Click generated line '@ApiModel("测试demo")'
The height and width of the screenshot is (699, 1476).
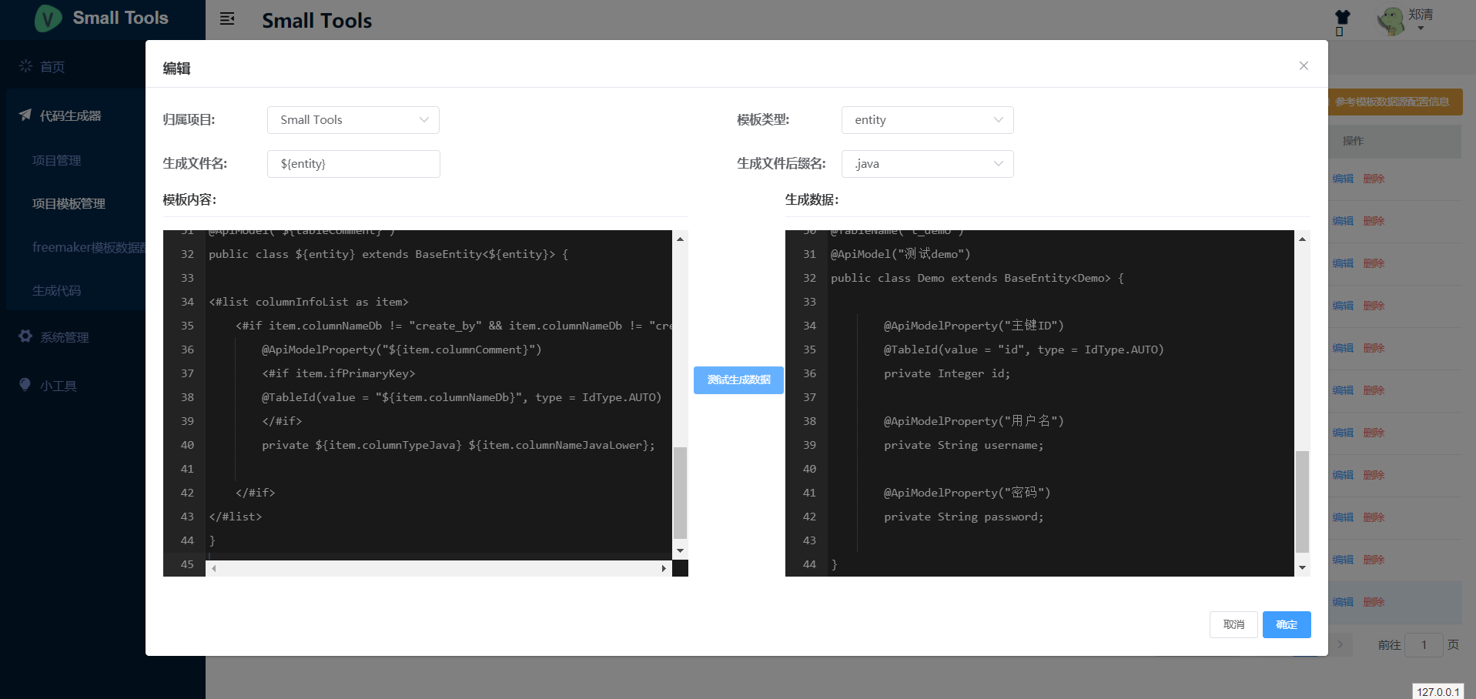900,254
